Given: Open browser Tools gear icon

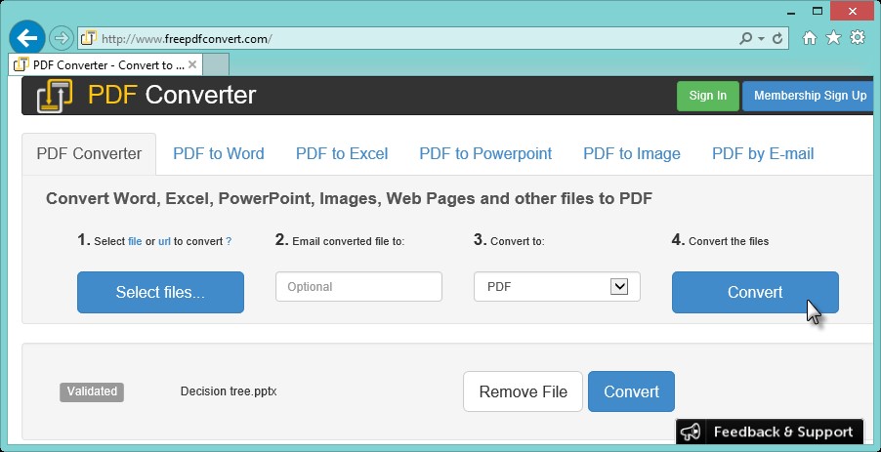Looking at the screenshot, I should (858, 38).
